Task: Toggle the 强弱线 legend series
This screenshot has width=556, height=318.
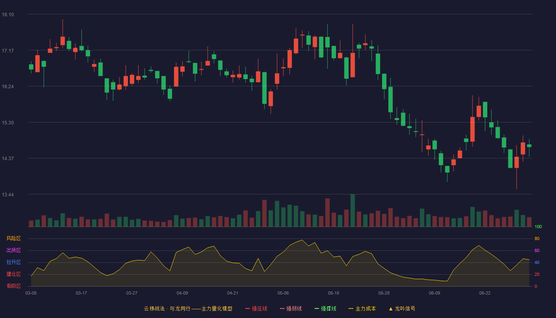Action: pyautogui.click(x=291, y=308)
